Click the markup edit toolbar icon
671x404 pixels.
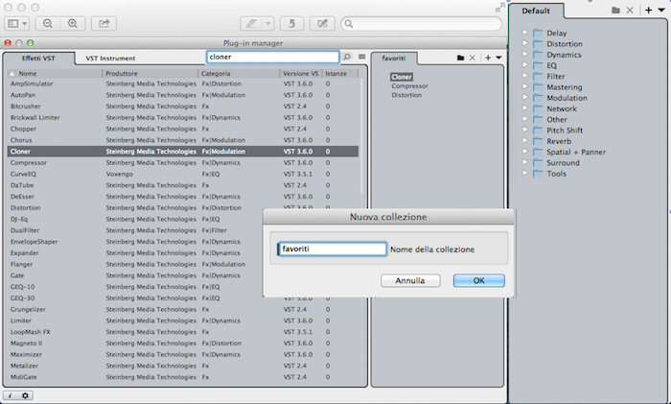pos(322,24)
